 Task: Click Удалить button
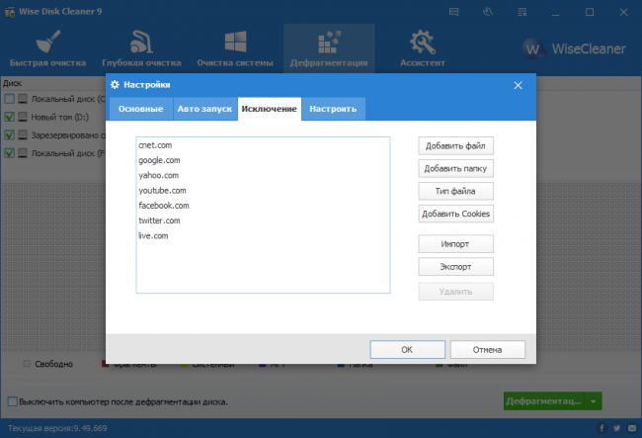pos(455,292)
